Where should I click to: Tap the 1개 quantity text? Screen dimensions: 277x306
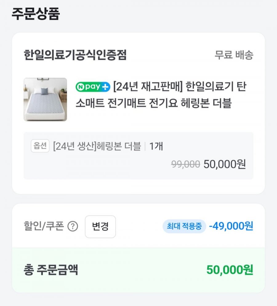pos(156,146)
